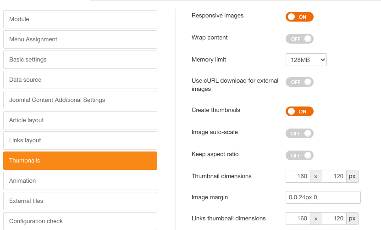Open the Memory limit dropdown
This screenshot has width=381, height=230.
pos(306,60)
